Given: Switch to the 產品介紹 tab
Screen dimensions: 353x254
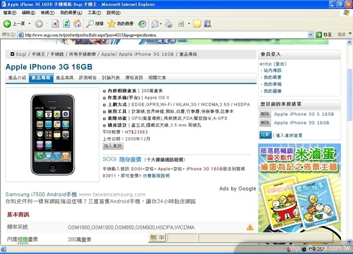Looking at the screenshot, I should pos(17,78).
